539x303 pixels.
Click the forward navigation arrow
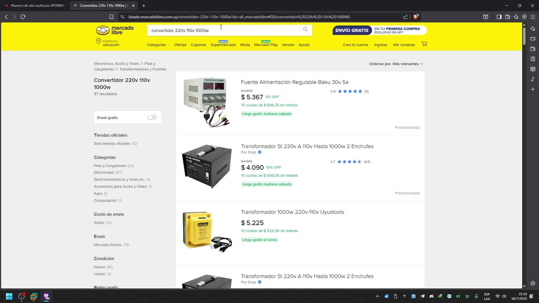pos(14,17)
